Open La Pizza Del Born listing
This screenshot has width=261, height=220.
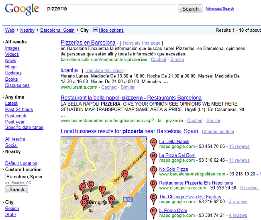tap(177, 155)
